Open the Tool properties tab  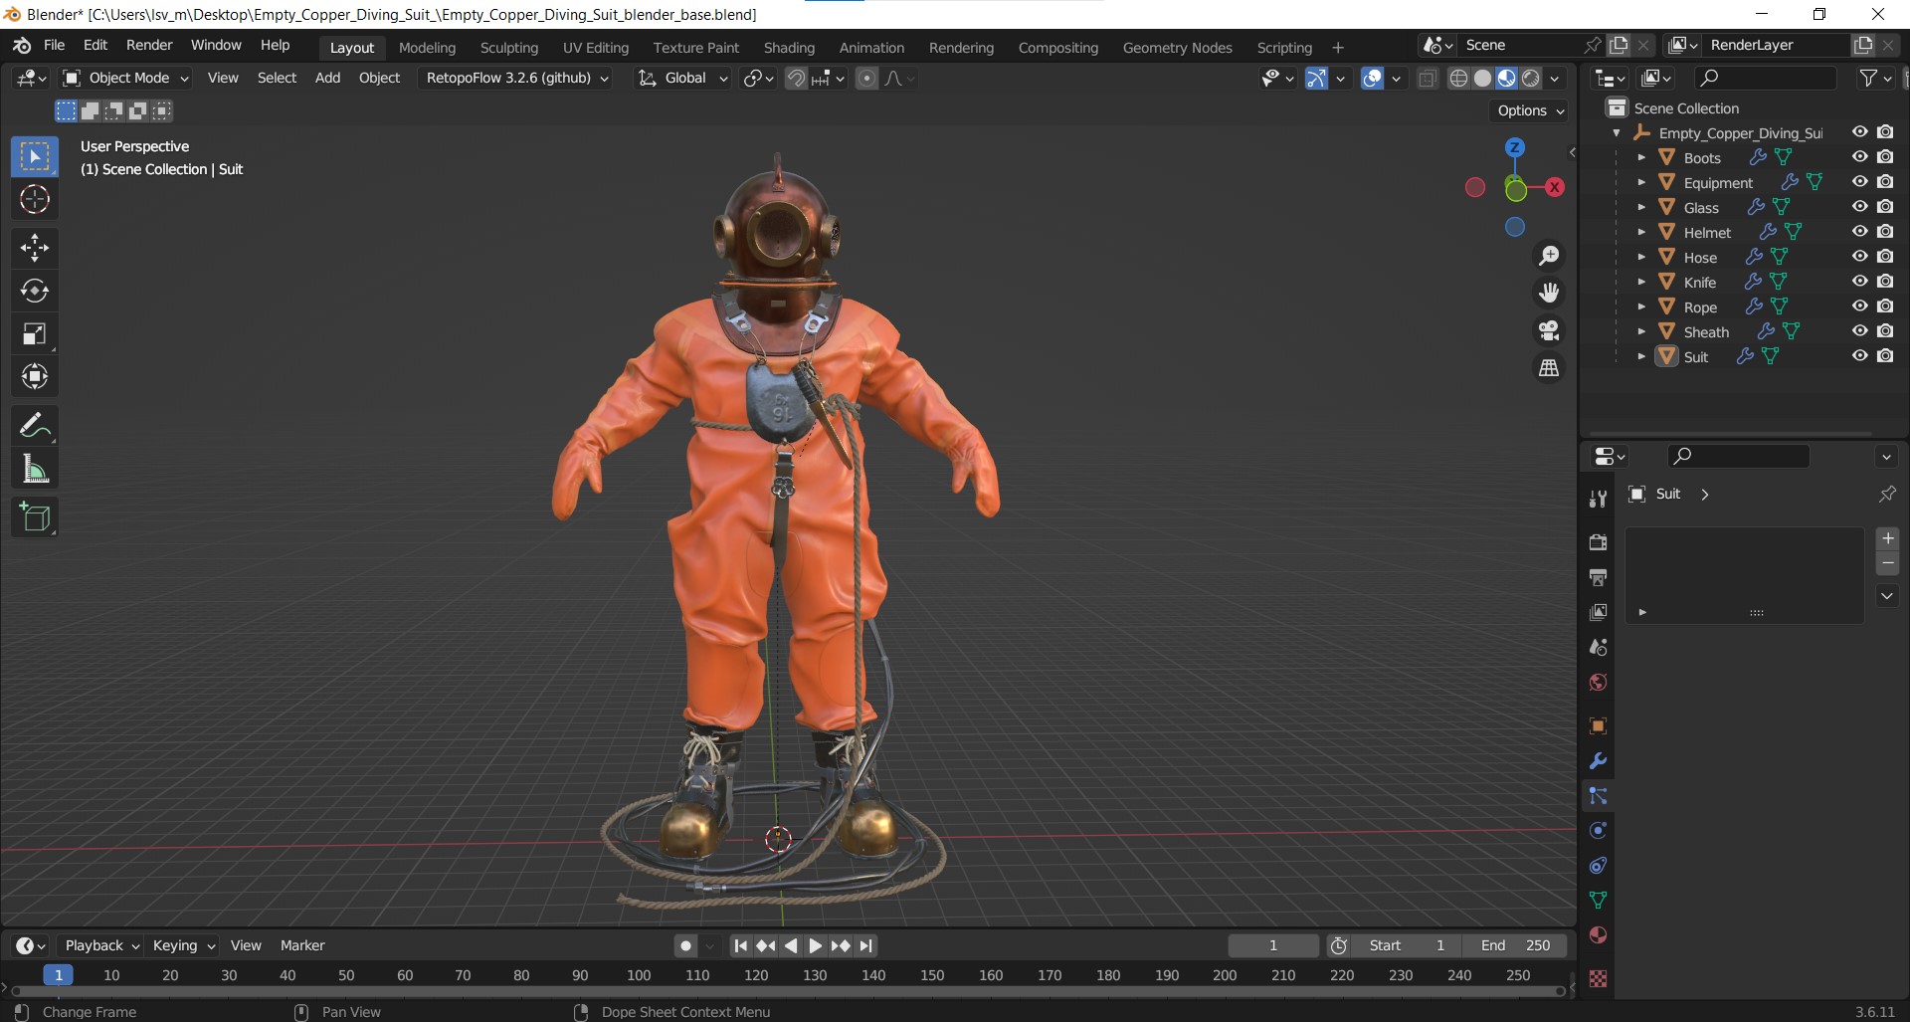(1598, 499)
